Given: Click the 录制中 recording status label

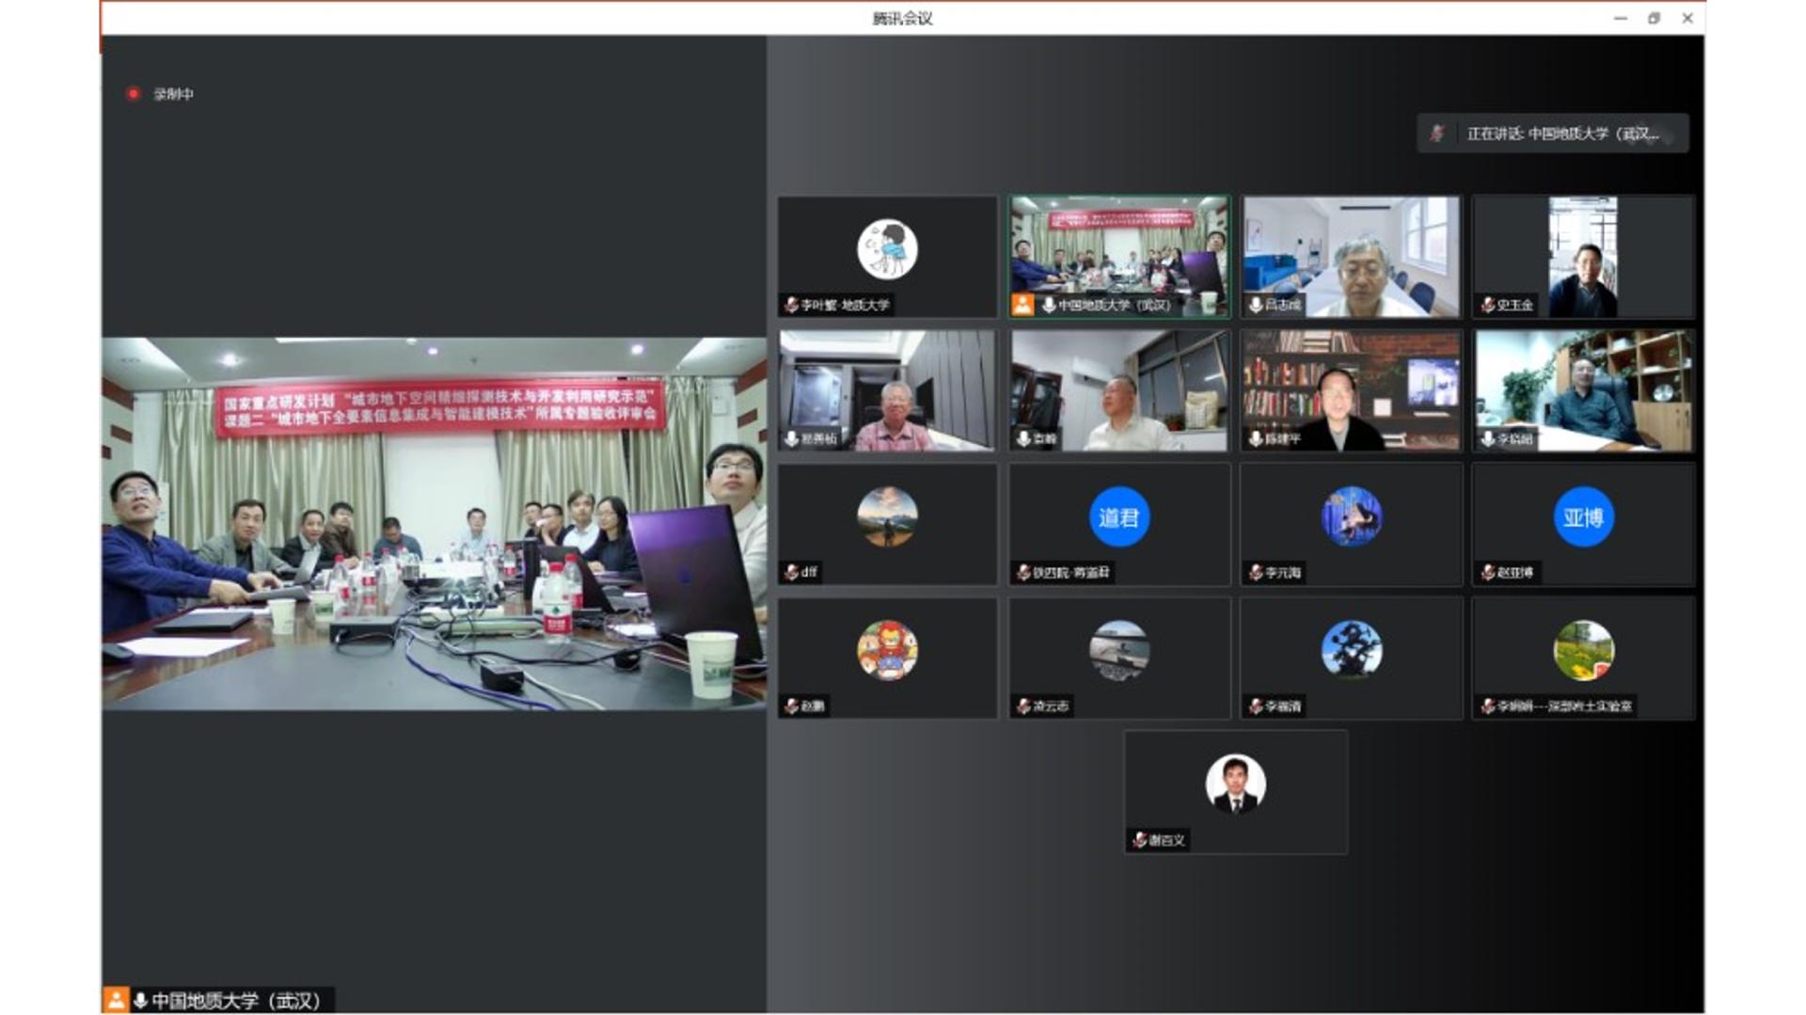Looking at the screenshot, I should pyautogui.click(x=174, y=94).
